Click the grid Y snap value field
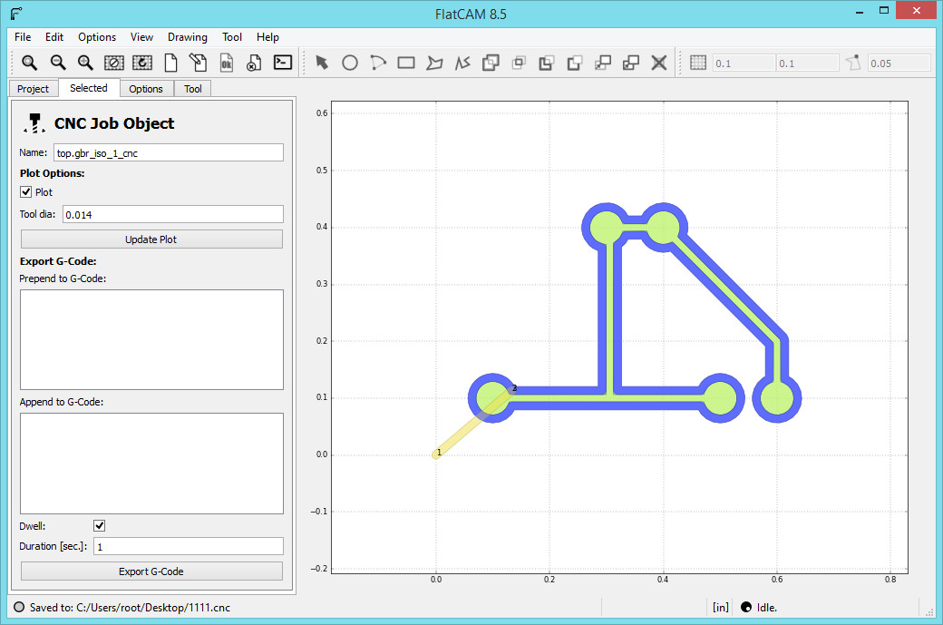This screenshot has width=943, height=625. click(x=808, y=63)
